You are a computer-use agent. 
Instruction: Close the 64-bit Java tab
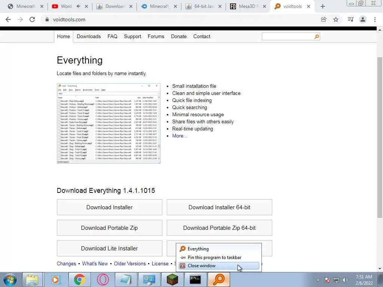220,7
